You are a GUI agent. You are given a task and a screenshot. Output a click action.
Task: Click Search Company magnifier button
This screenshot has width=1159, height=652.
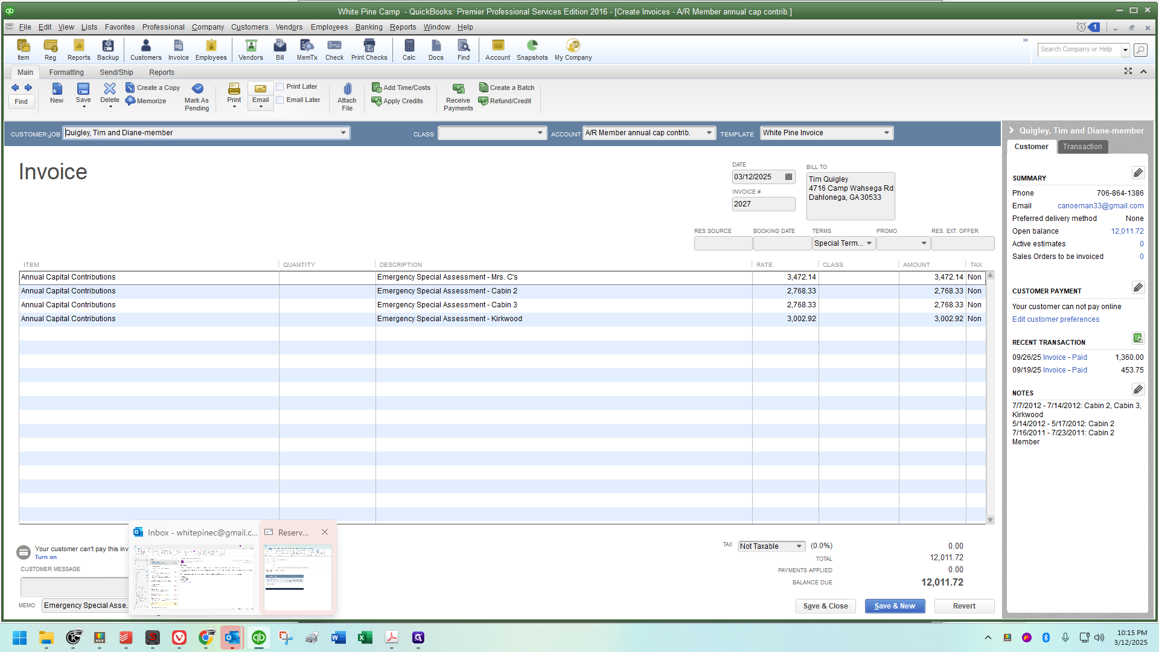point(1140,50)
